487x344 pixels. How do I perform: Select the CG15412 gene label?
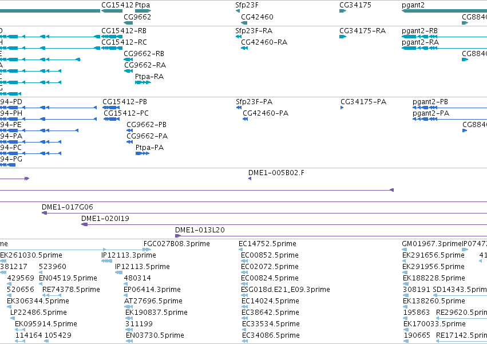click(117, 5)
